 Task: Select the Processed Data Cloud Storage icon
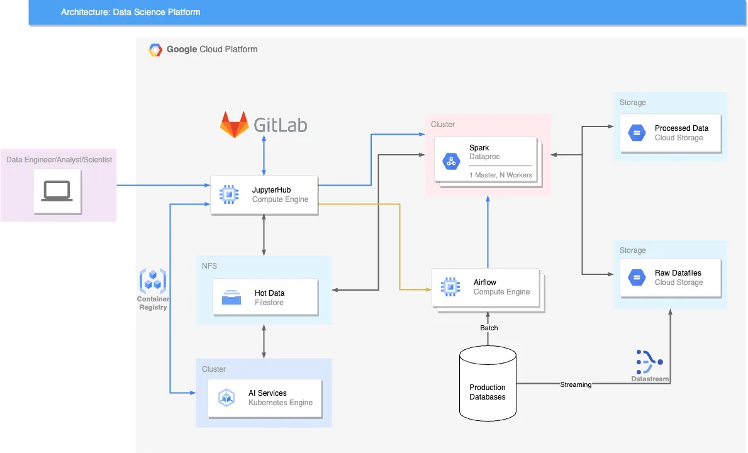click(x=636, y=133)
